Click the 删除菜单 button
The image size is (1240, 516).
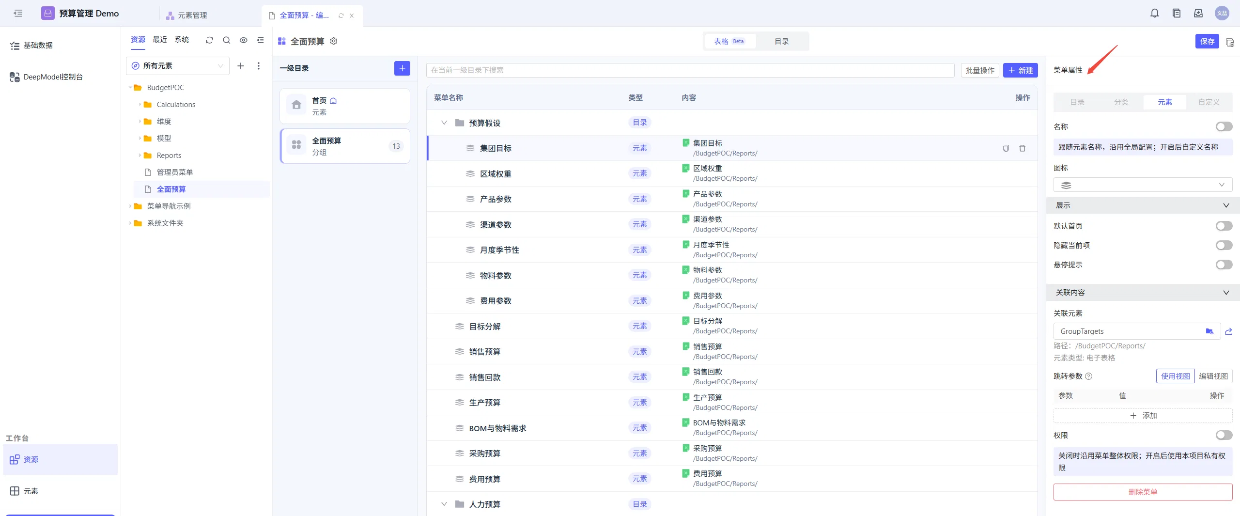1143,492
